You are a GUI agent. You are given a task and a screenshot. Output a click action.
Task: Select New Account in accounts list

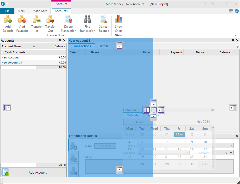click(x=10, y=57)
